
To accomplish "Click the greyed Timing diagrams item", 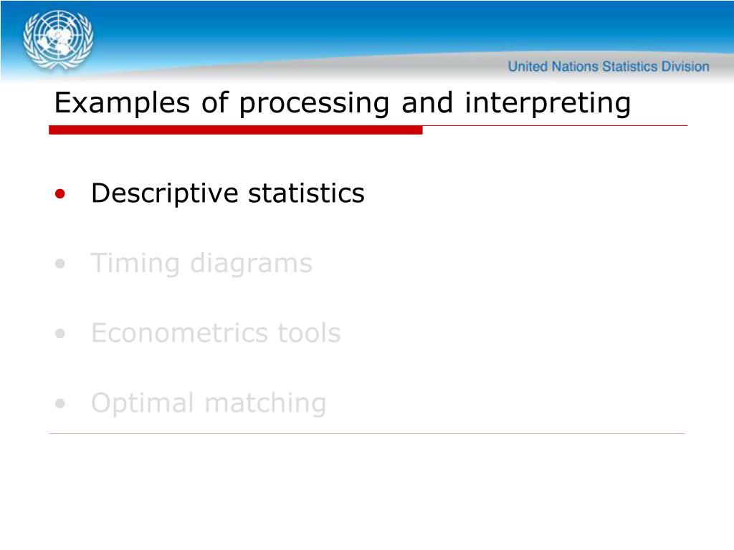I will click(201, 264).
